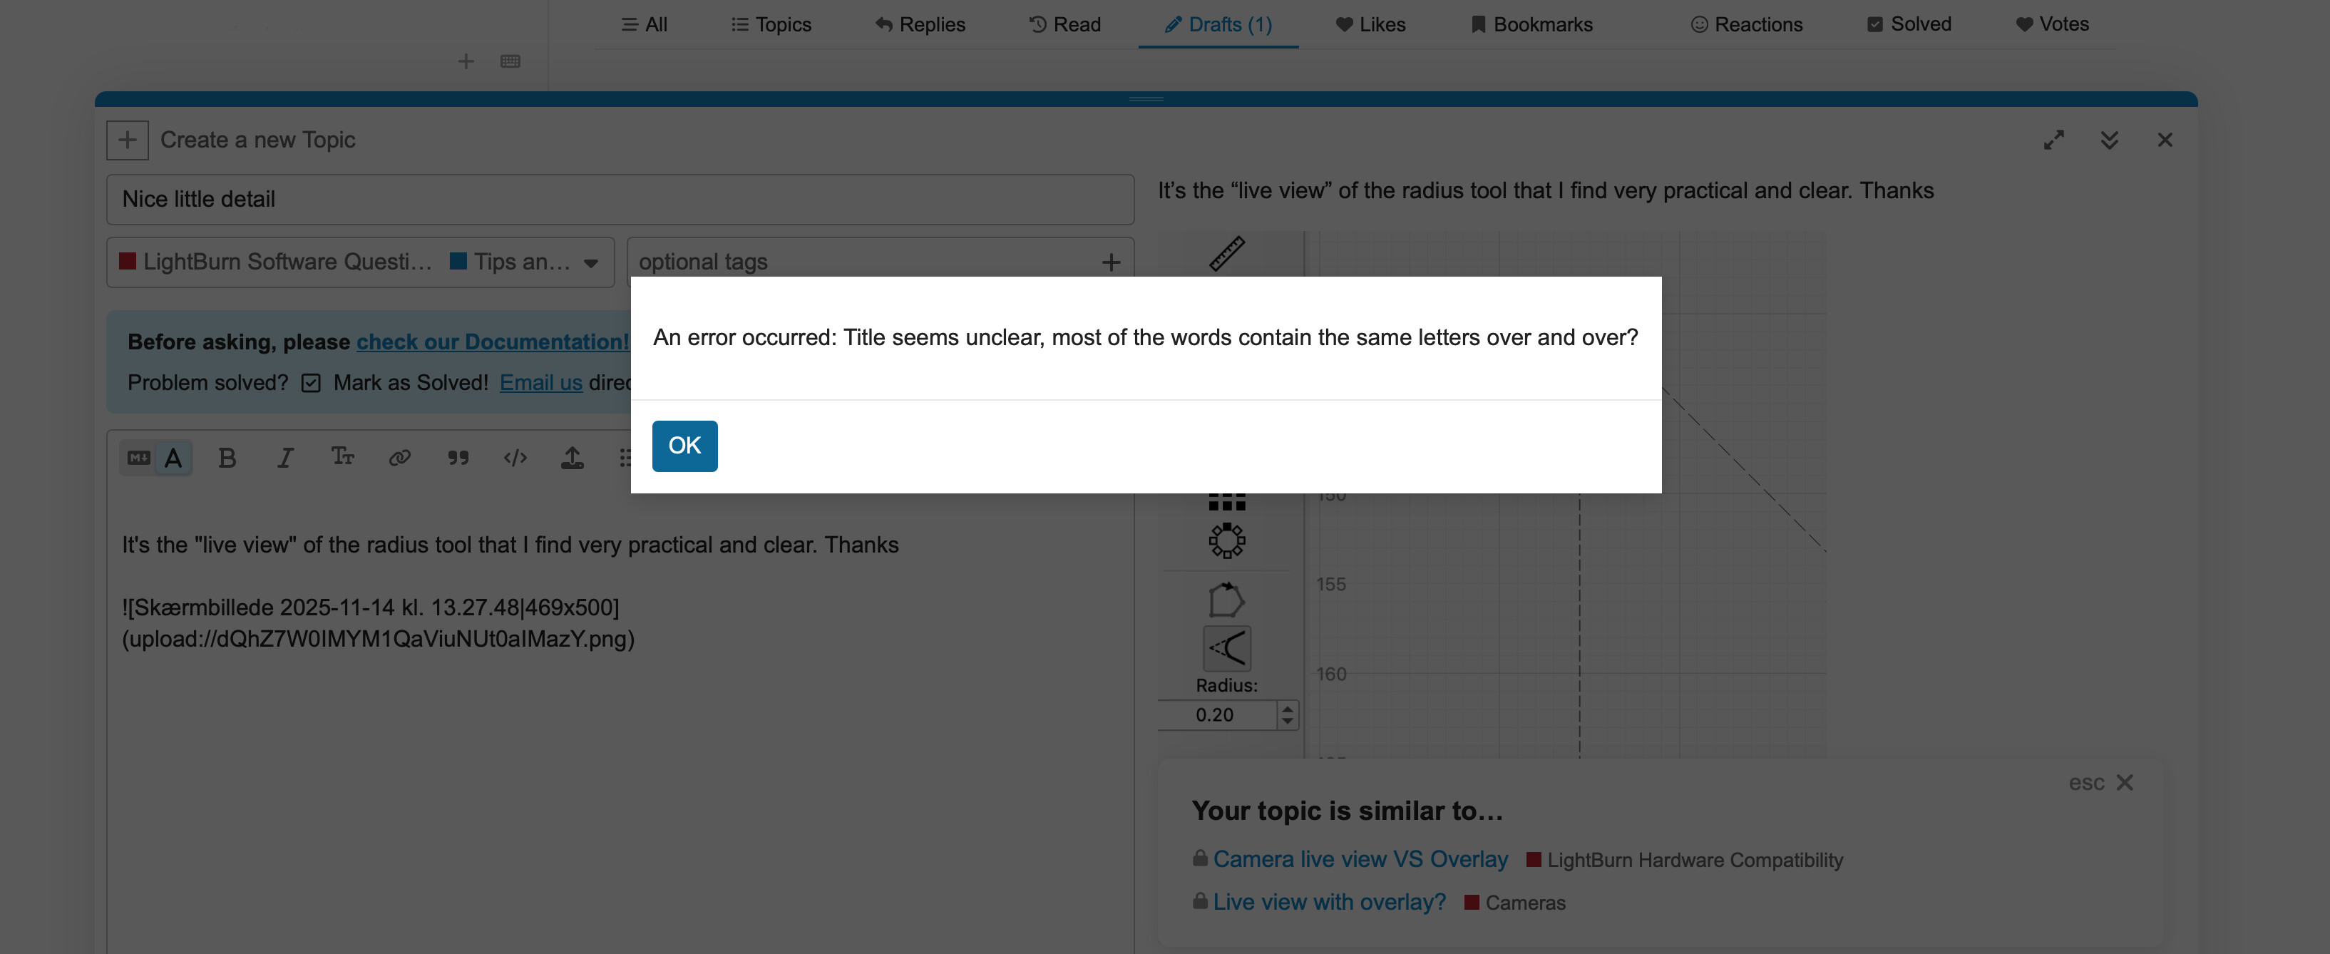Collapse the composer with the double chevron
Screen dimensions: 2330x954
[2108, 140]
